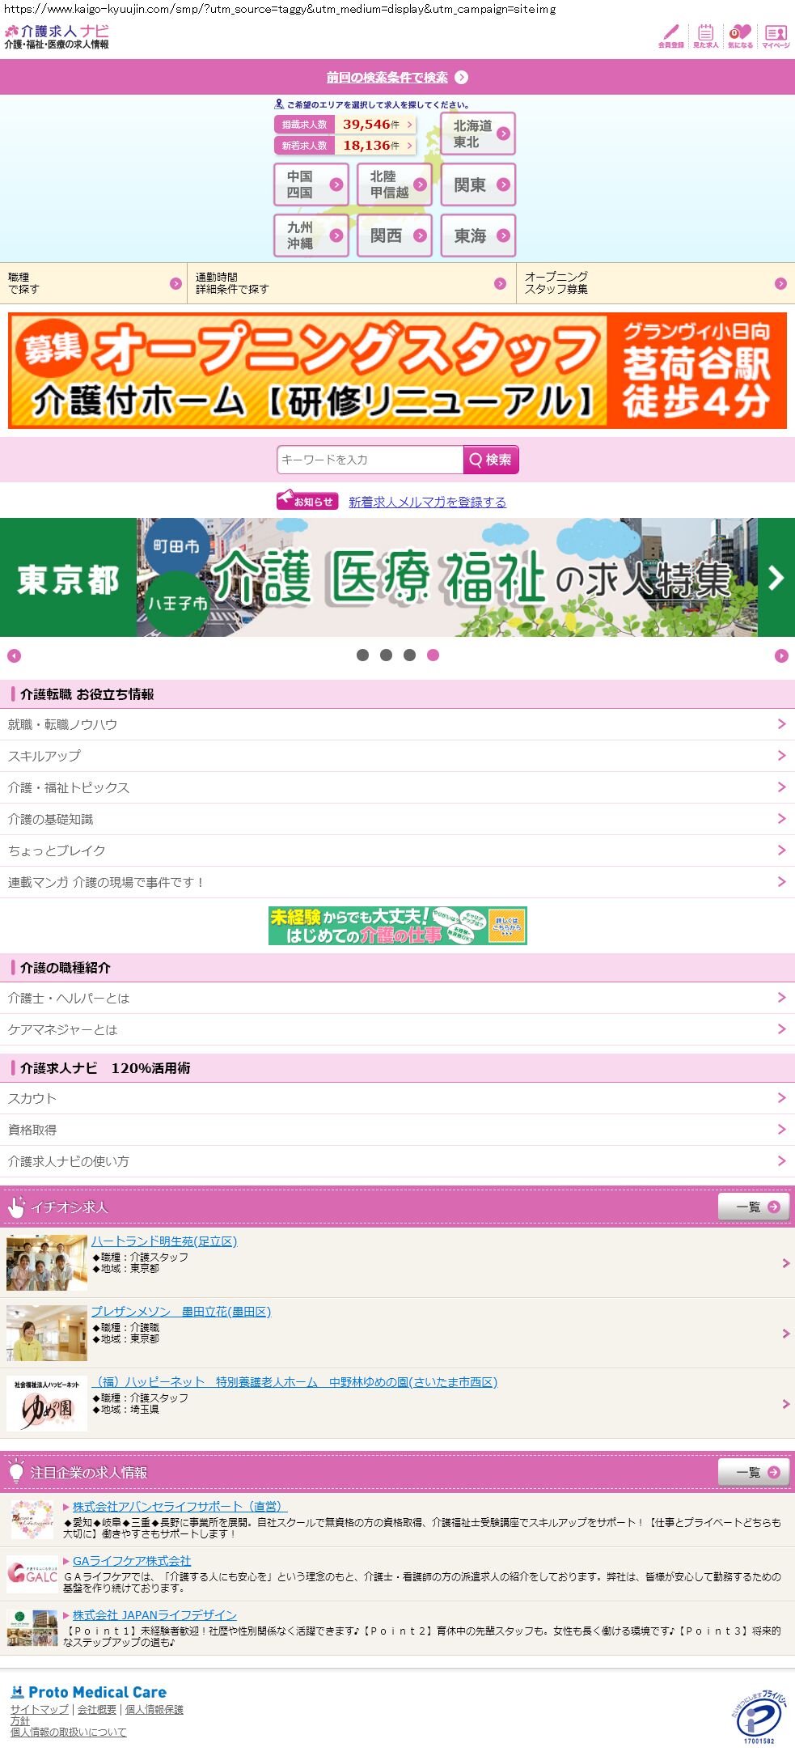Select 北海道 東北 region
This screenshot has width=795, height=1756.
tap(478, 134)
